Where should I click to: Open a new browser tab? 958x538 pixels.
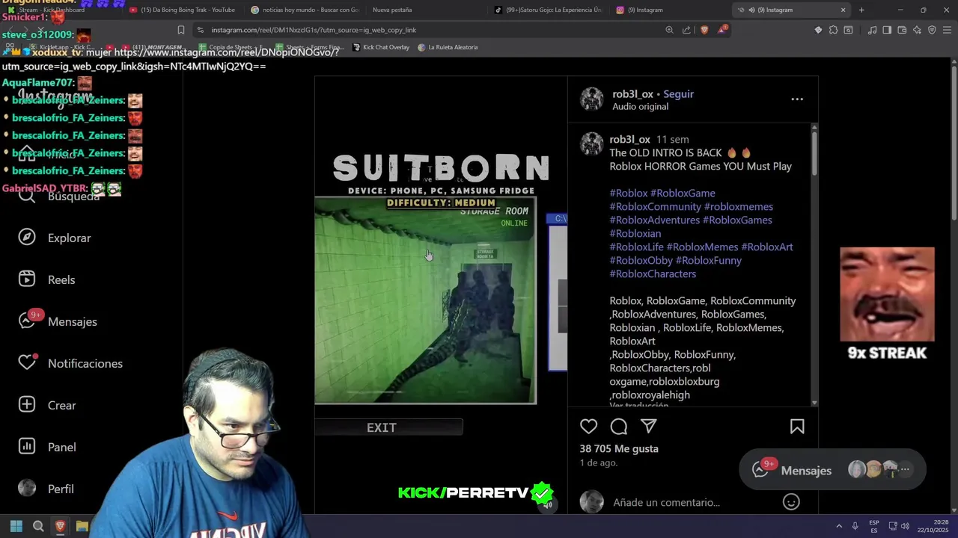861,10
